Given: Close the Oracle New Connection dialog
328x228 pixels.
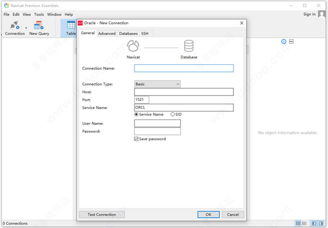Looking at the screenshot, I should (x=242, y=23).
